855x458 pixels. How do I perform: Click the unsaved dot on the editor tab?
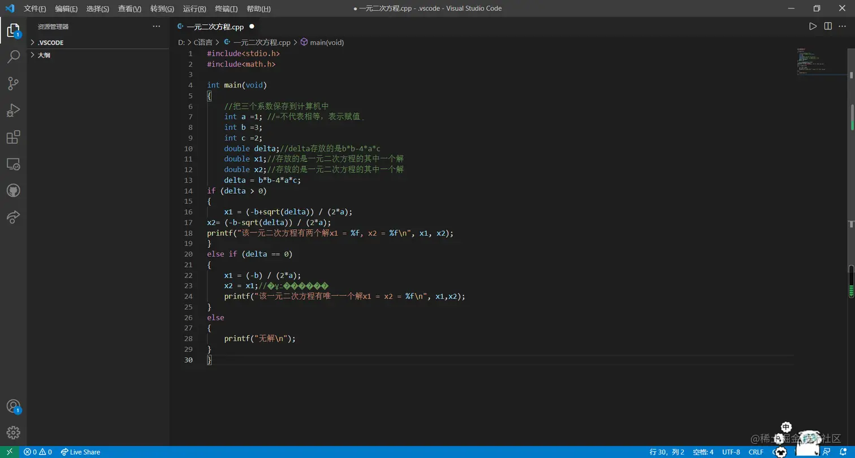(x=252, y=27)
